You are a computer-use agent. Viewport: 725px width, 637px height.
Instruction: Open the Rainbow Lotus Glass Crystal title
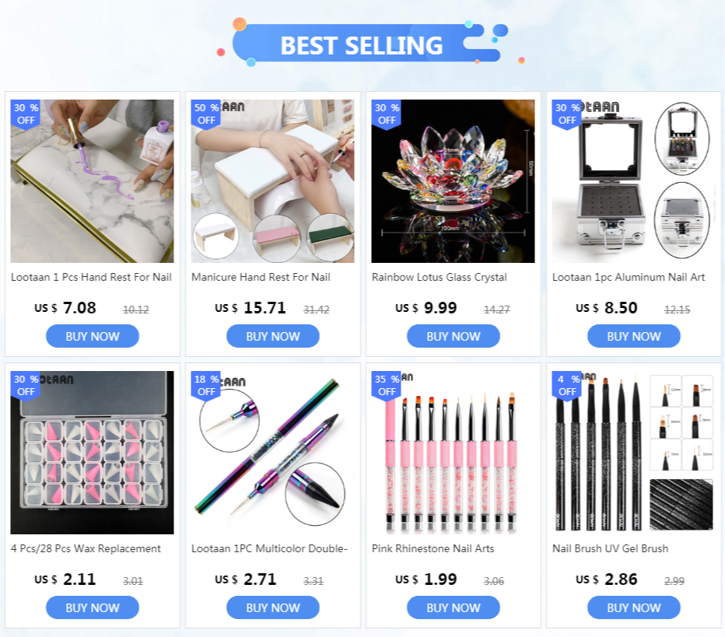(440, 278)
